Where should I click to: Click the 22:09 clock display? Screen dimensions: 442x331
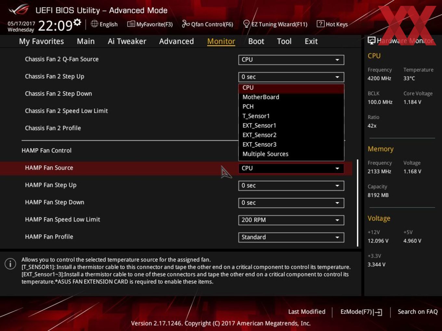point(55,25)
